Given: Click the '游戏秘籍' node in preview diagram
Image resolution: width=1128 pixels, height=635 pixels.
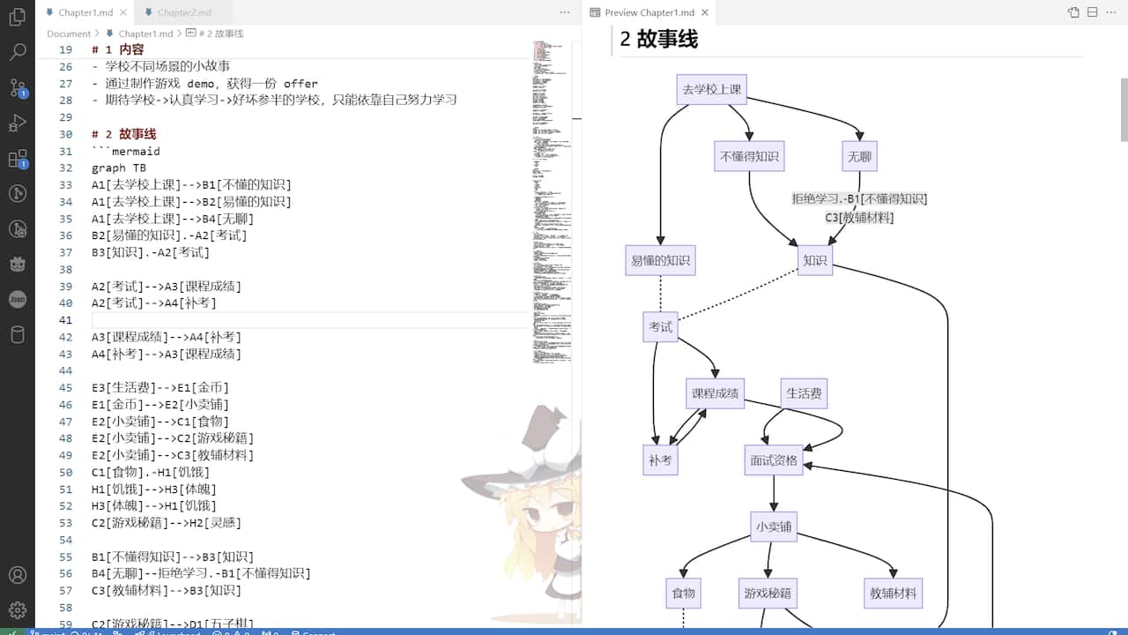Looking at the screenshot, I should point(768,594).
